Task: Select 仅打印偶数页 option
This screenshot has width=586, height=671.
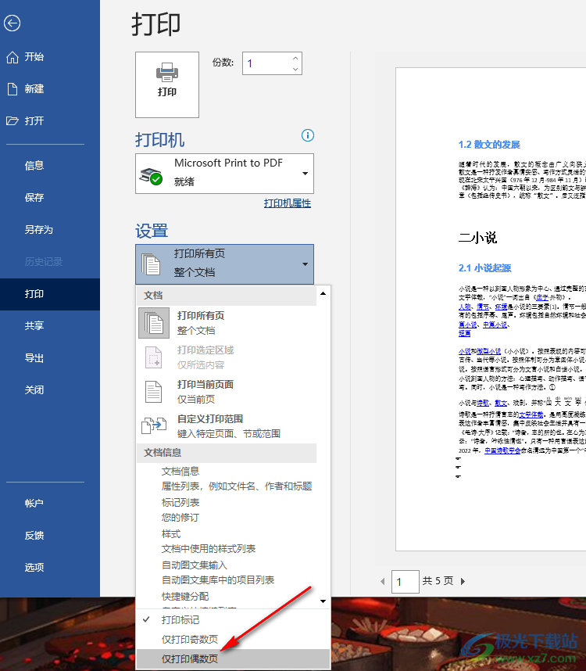Action: click(x=189, y=659)
